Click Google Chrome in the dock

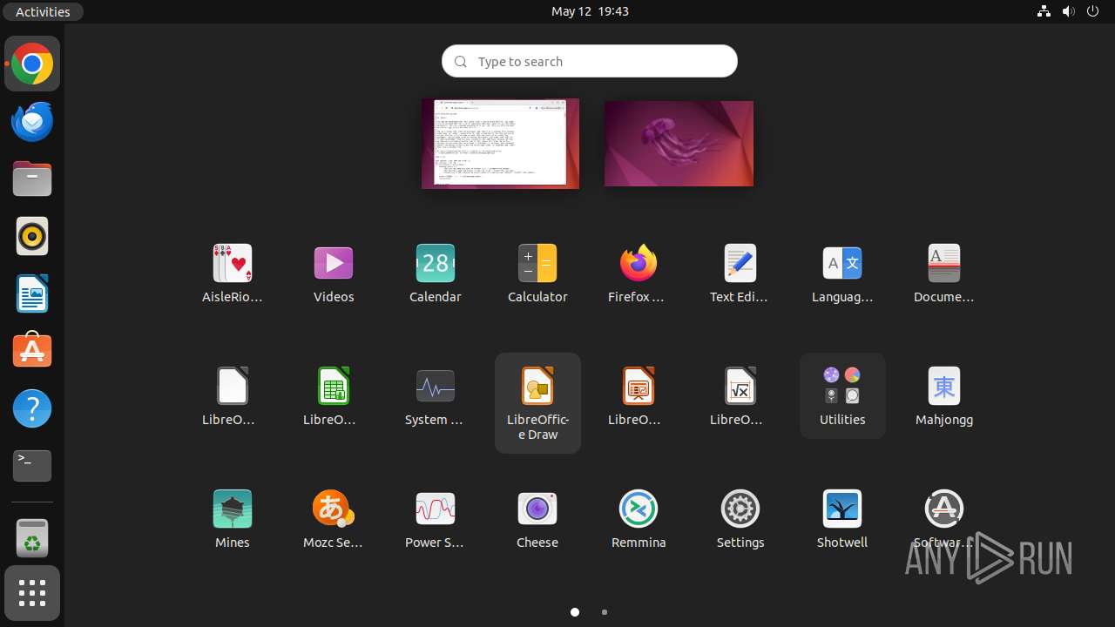[x=32, y=64]
